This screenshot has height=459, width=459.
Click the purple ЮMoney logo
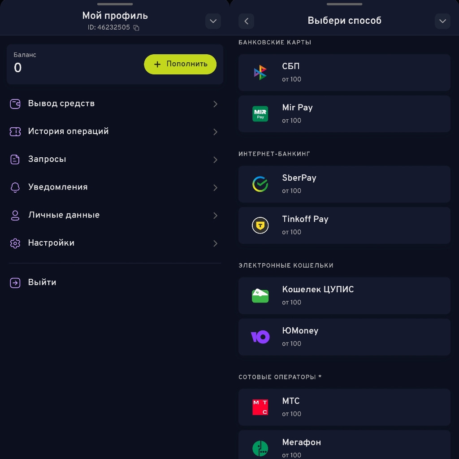click(x=260, y=337)
